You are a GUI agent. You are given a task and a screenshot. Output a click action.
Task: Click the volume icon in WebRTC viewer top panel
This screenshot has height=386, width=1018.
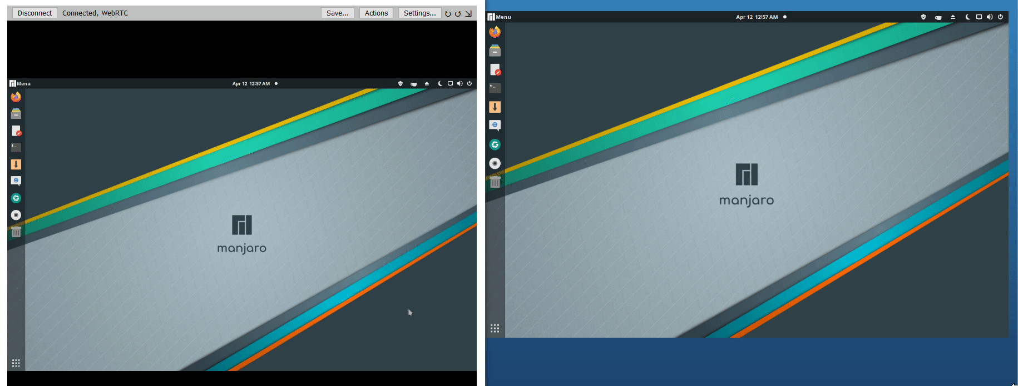(x=459, y=84)
